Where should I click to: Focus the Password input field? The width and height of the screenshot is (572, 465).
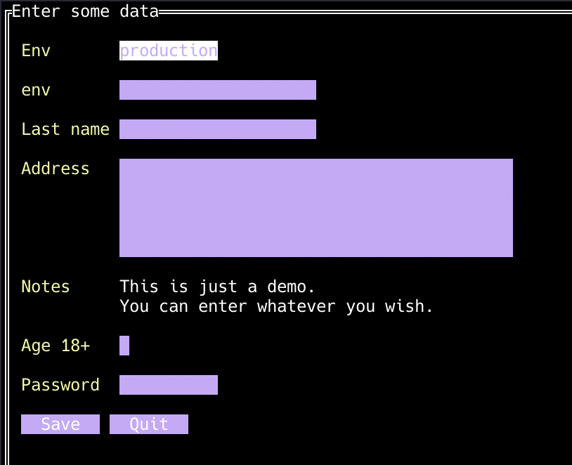point(169,385)
